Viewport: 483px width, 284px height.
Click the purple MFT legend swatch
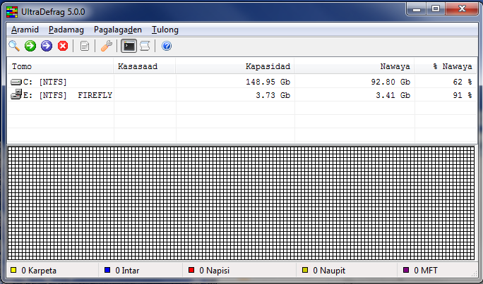pos(406,270)
